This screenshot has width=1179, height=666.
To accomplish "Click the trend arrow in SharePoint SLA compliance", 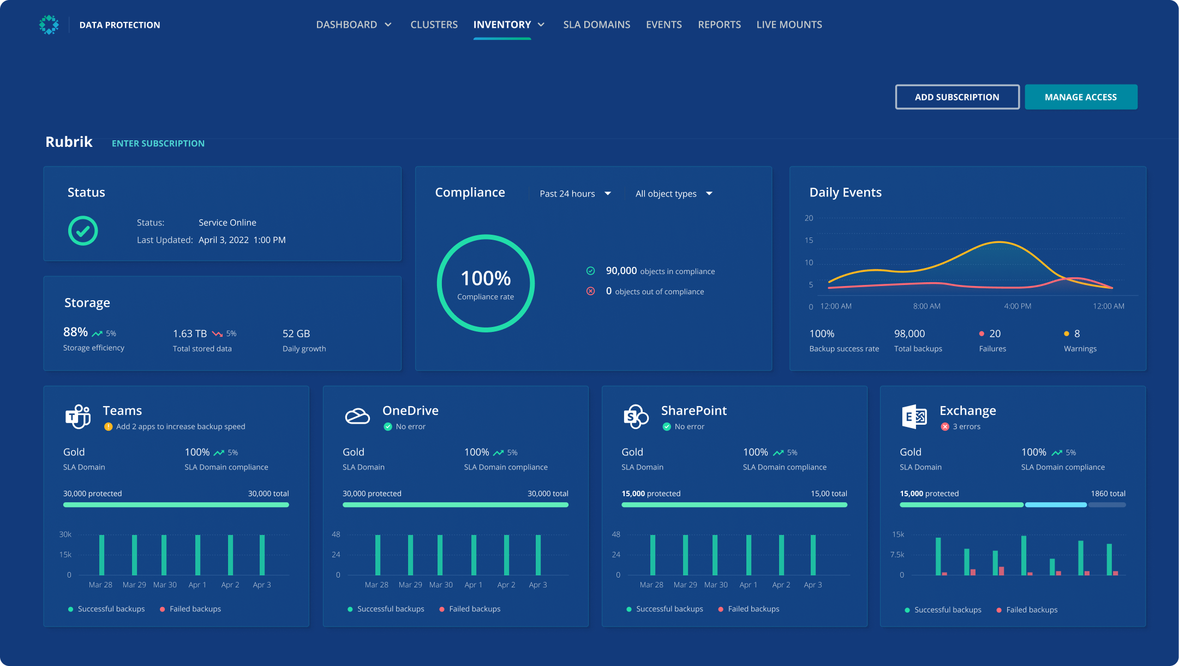I will click(778, 453).
